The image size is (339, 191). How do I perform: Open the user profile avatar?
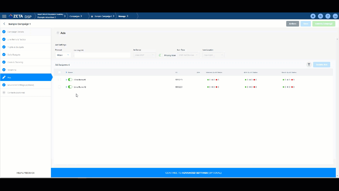tap(335, 16)
